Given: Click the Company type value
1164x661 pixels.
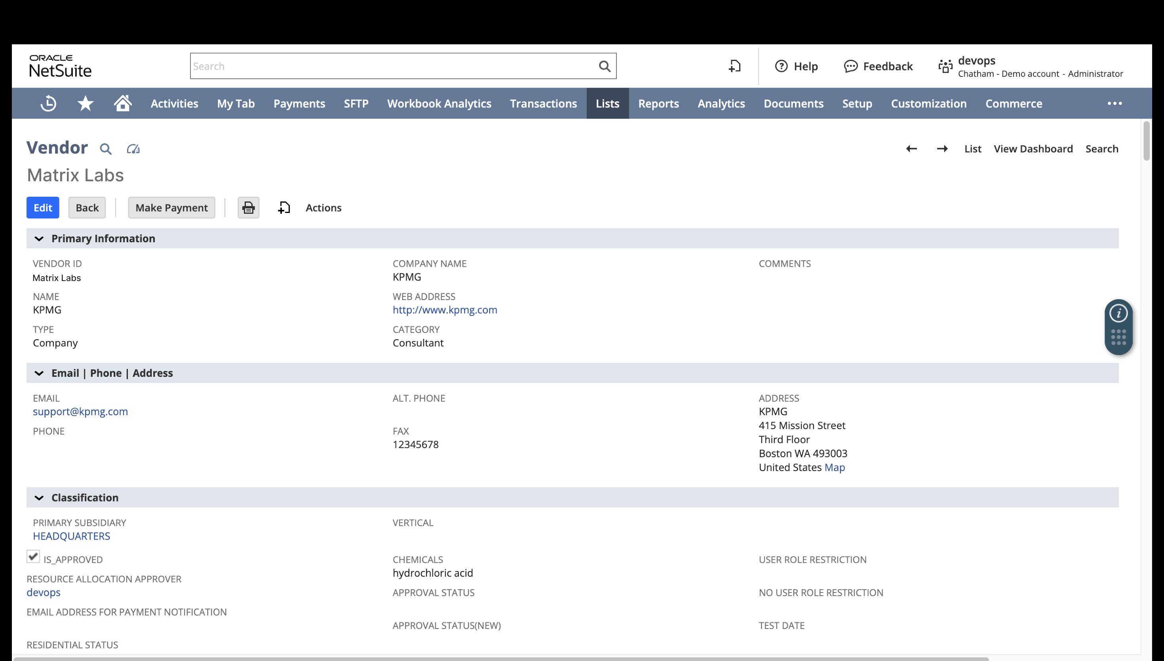Looking at the screenshot, I should 55,343.
